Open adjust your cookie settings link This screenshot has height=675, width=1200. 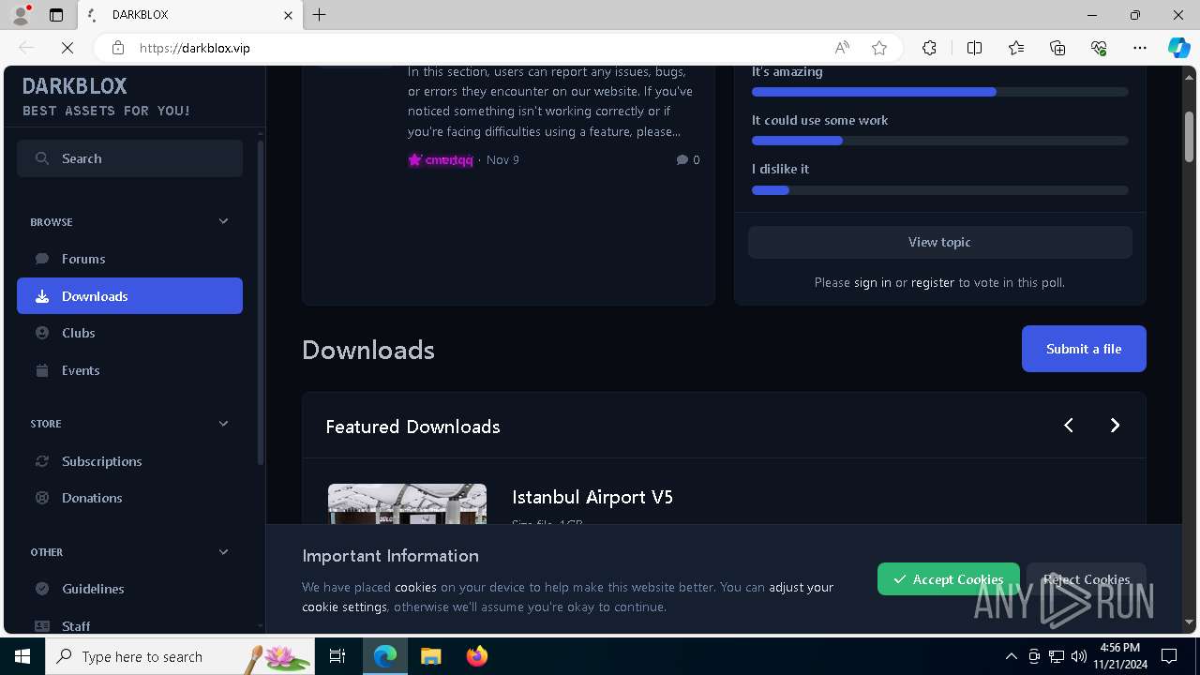click(x=801, y=587)
